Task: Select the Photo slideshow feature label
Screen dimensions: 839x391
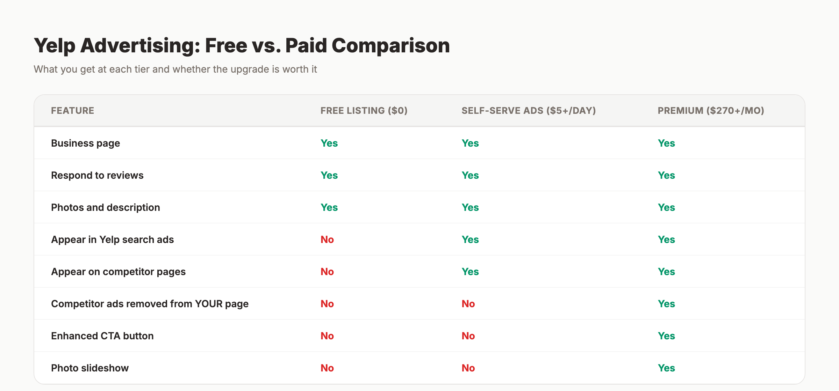Action: [89, 368]
